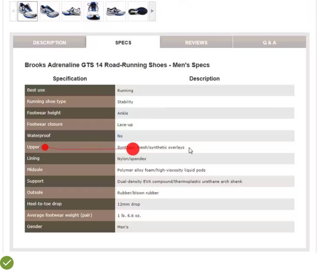Click the green checkmark icon
324x278 pixels.
[7, 263]
